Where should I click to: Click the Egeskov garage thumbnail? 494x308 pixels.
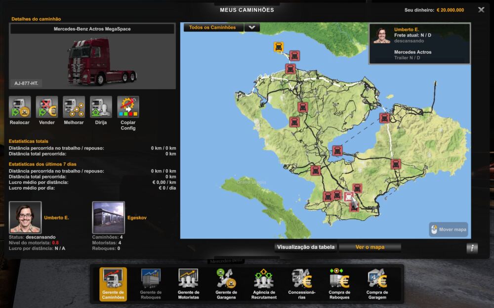click(x=108, y=217)
